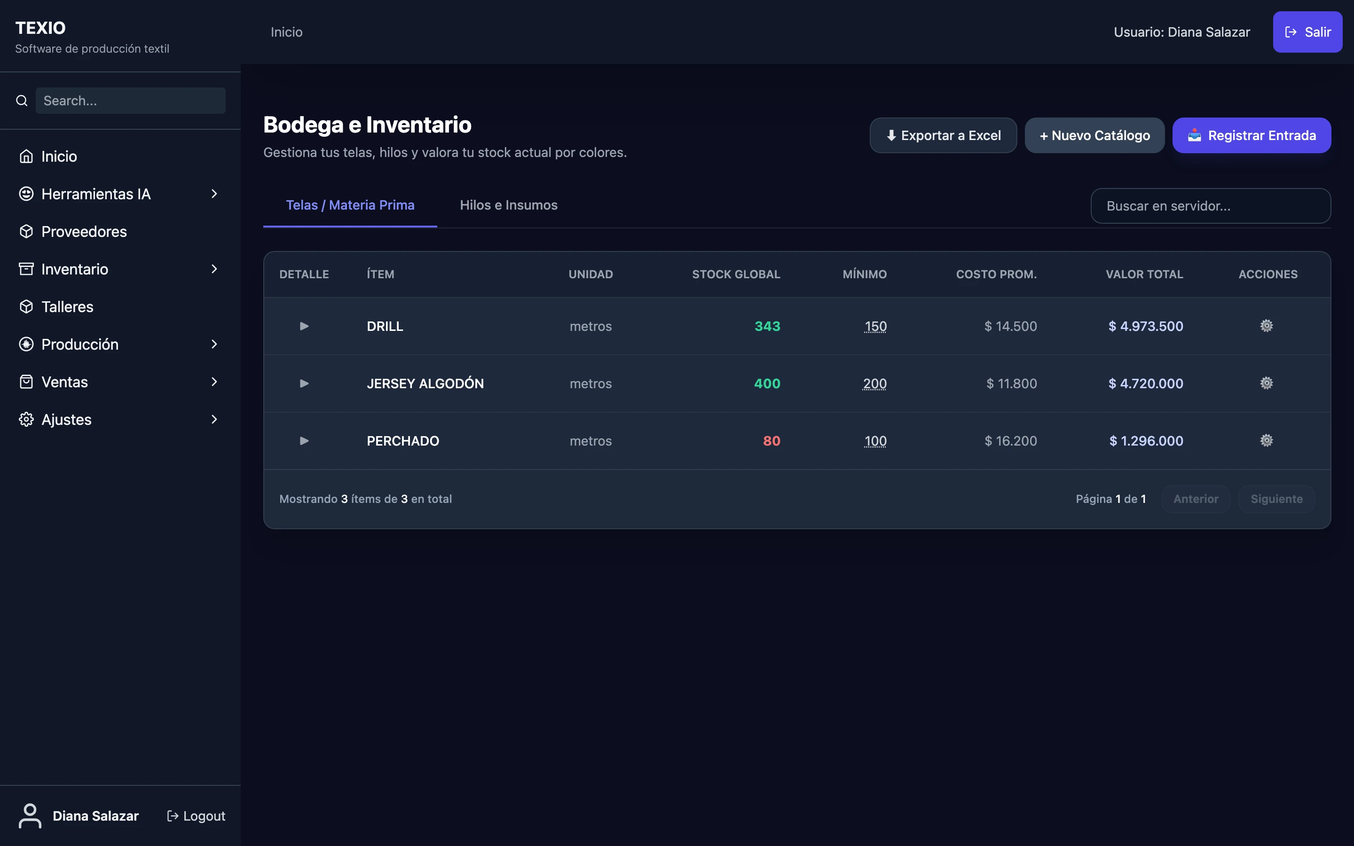
Task: Click Siguiente pagination button
Action: pyautogui.click(x=1277, y=499)
